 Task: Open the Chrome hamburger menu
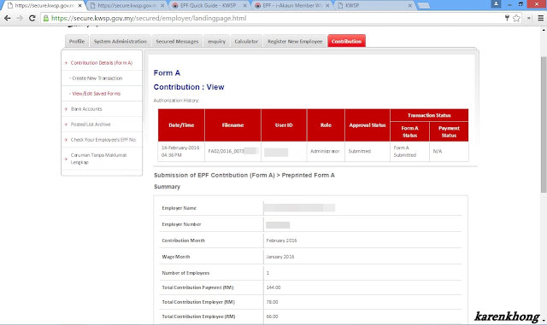tap(541, 18)
